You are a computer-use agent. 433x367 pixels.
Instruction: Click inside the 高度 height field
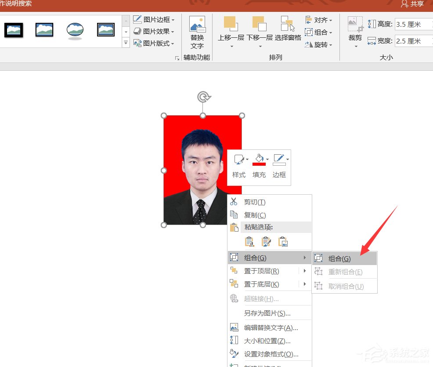(413, 24)
